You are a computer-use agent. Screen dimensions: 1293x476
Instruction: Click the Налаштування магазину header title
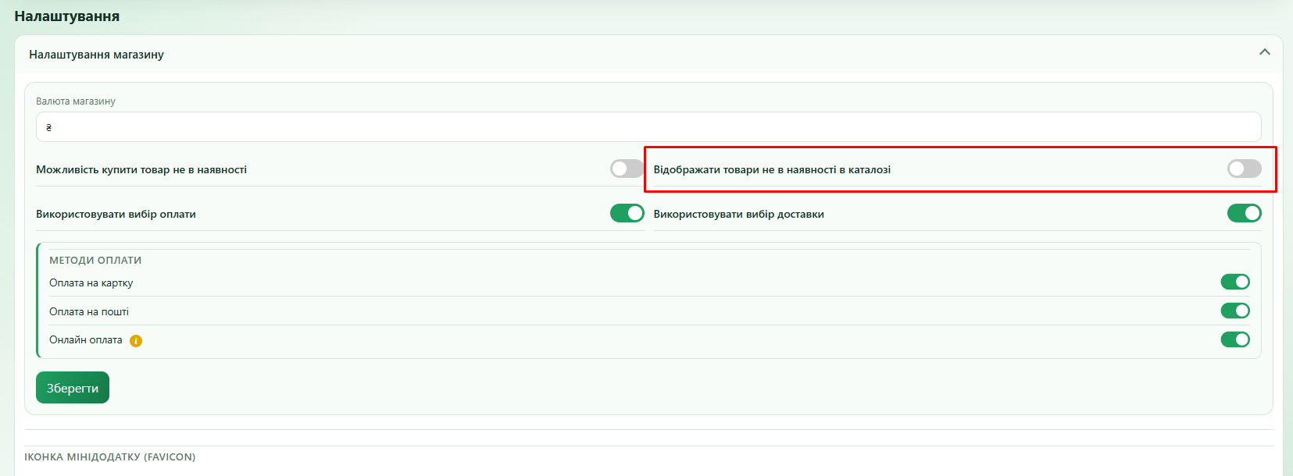tap(96, 55)
